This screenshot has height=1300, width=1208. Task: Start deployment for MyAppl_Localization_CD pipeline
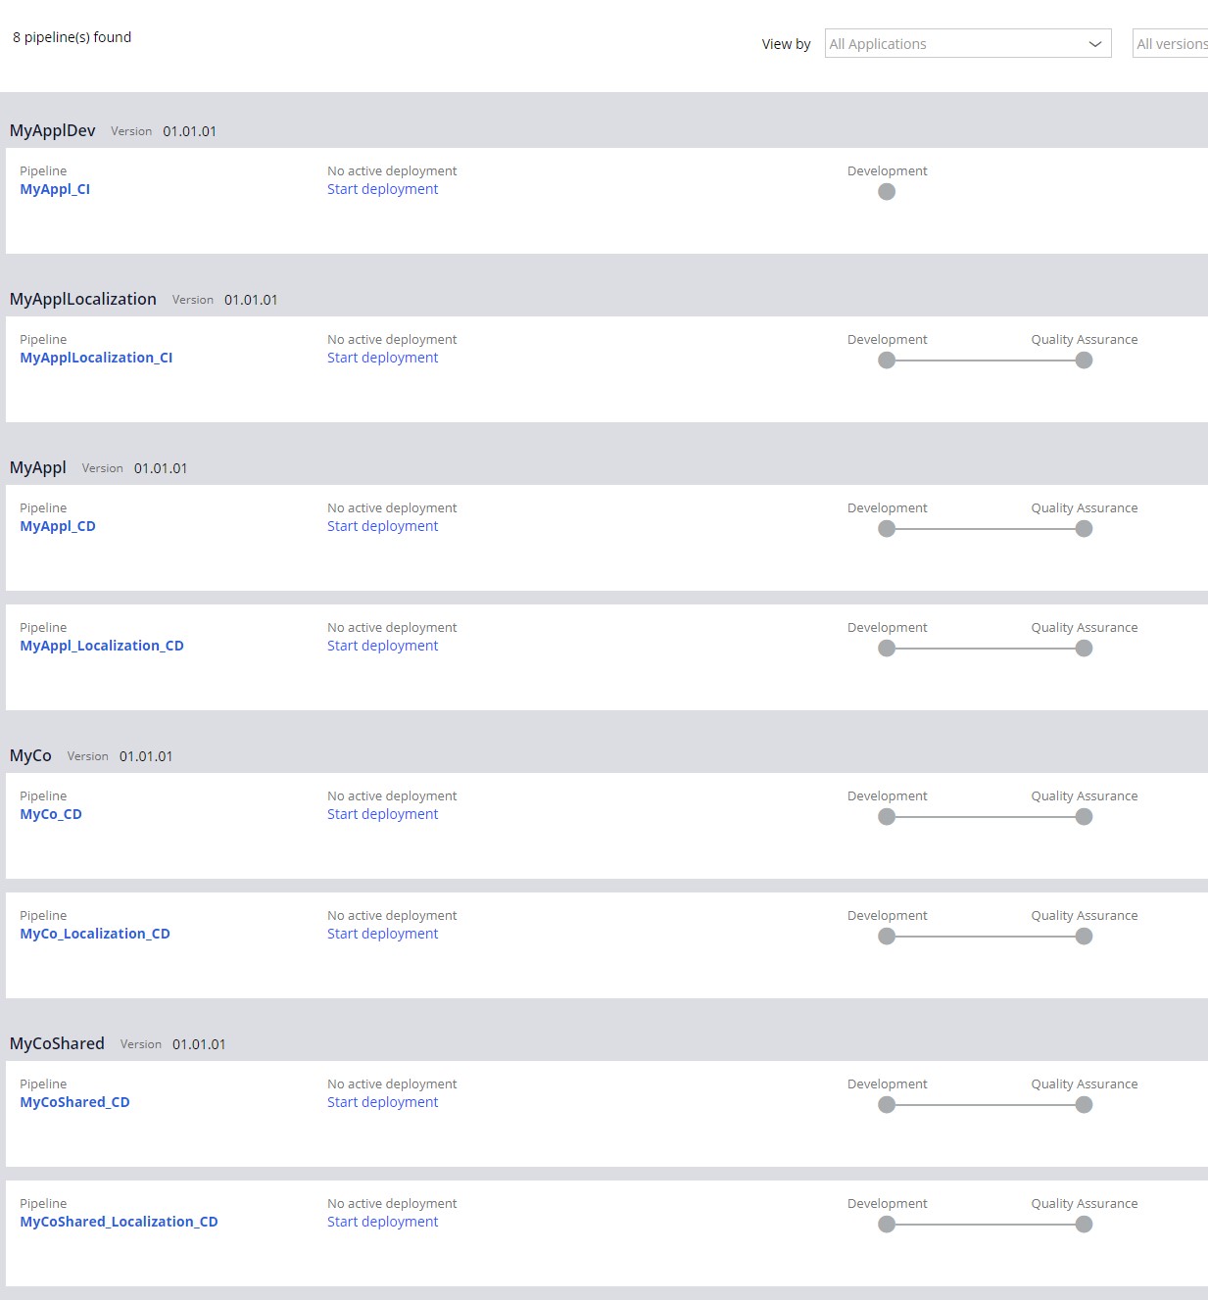click(x=382, y=646)
